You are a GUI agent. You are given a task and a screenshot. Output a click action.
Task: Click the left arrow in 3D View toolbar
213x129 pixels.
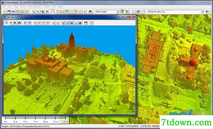point(35,23)
